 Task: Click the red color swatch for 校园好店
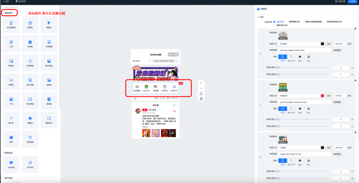point(322,95)
